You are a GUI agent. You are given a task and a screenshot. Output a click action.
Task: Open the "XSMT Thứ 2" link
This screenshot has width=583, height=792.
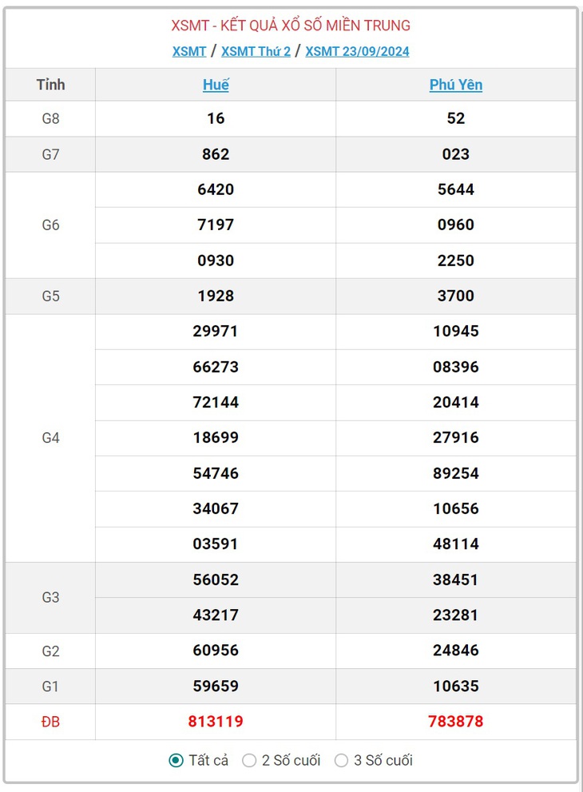coord(256,51)
